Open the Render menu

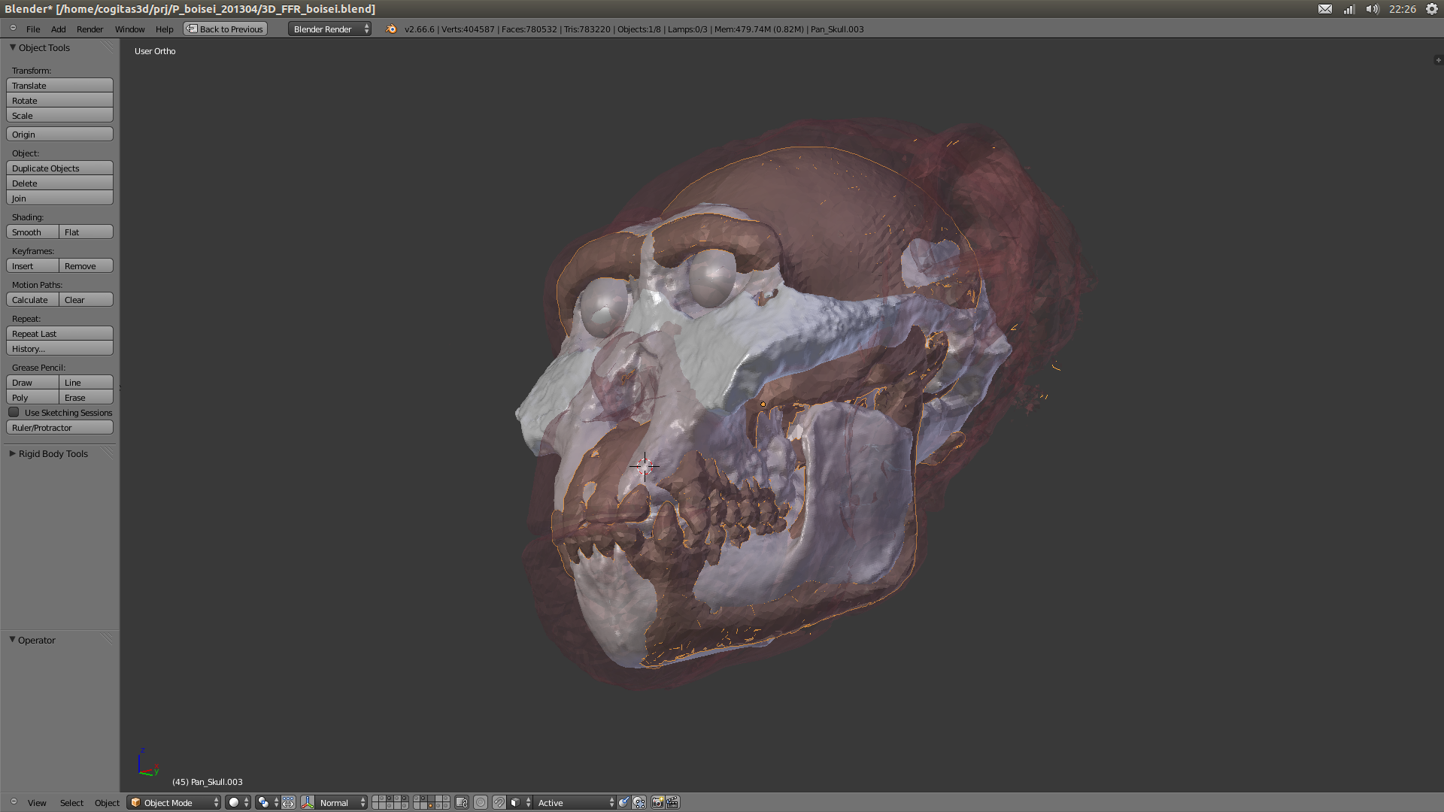click(x=89, y=29)
